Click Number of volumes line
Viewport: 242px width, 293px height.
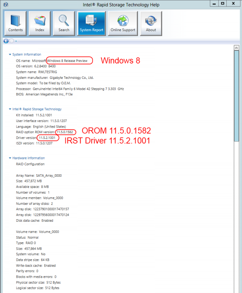coord(33,192)
